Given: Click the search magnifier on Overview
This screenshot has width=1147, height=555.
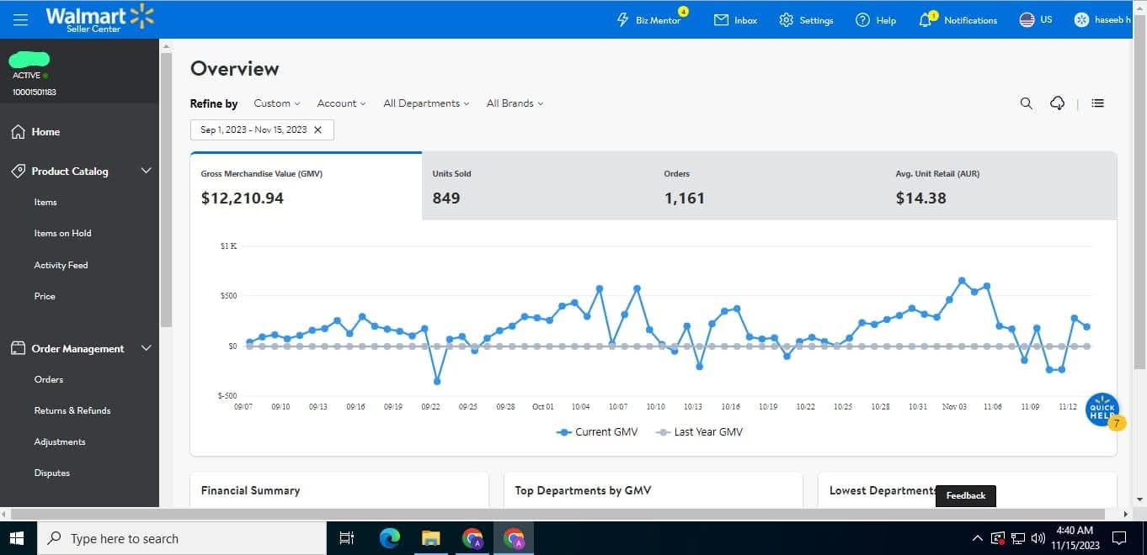Looking at the screenshot, I should [x=1026, y=103].
